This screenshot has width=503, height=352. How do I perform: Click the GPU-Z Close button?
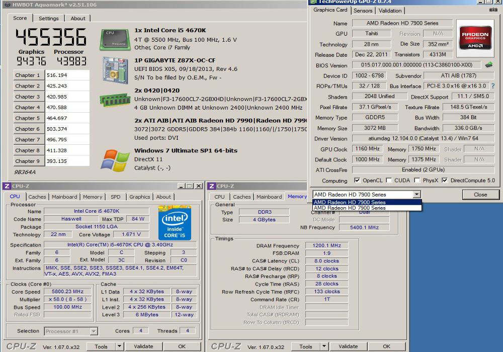(x=480, y=195)
